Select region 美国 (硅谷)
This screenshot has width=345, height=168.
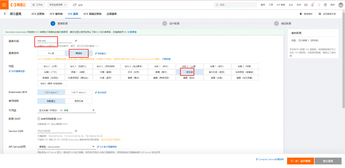pos(189,78)
